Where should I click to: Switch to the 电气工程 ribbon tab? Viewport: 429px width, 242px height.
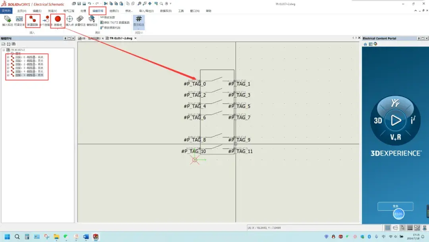(x=70, y=11)
